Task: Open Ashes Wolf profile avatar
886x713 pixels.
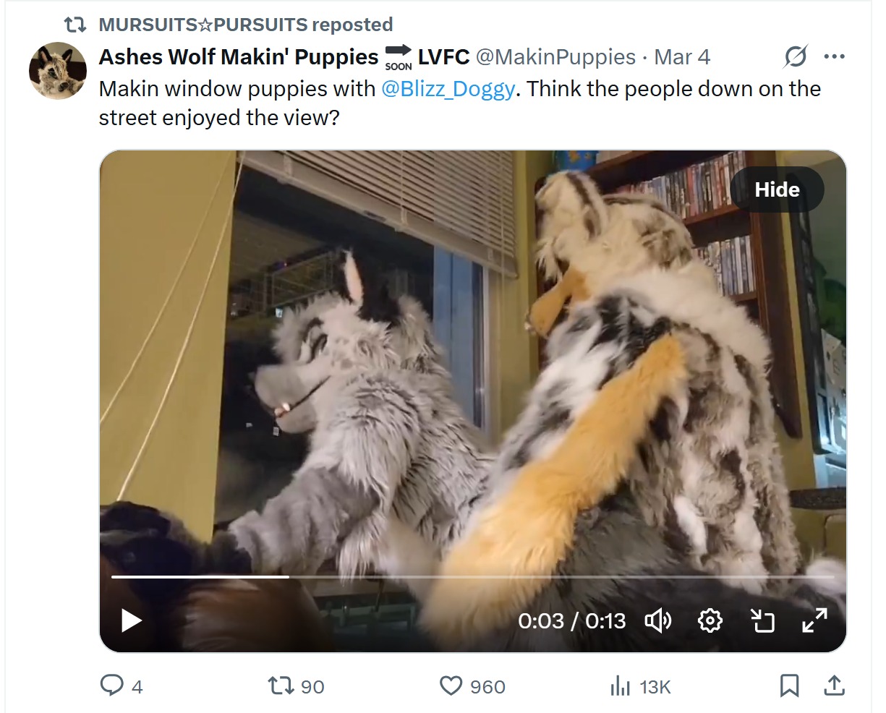Action: click(58, 70)
